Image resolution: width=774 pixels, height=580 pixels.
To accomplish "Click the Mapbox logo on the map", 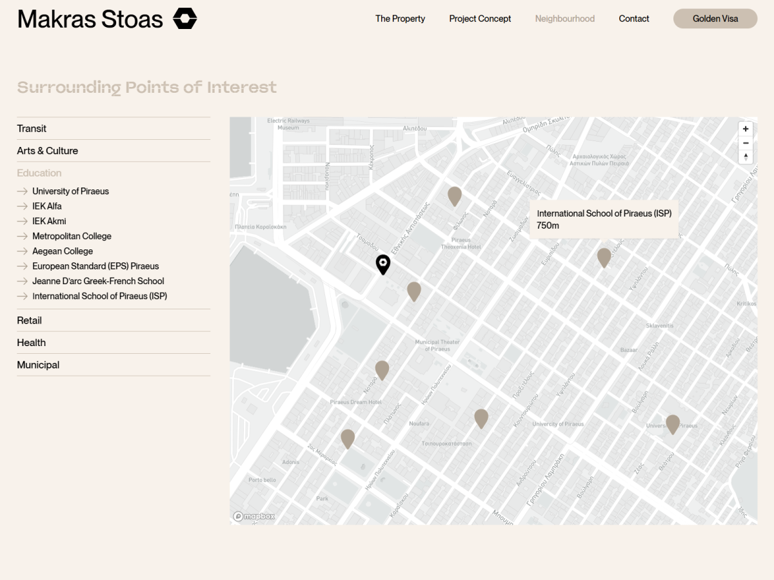I will [x=254, y=516].
